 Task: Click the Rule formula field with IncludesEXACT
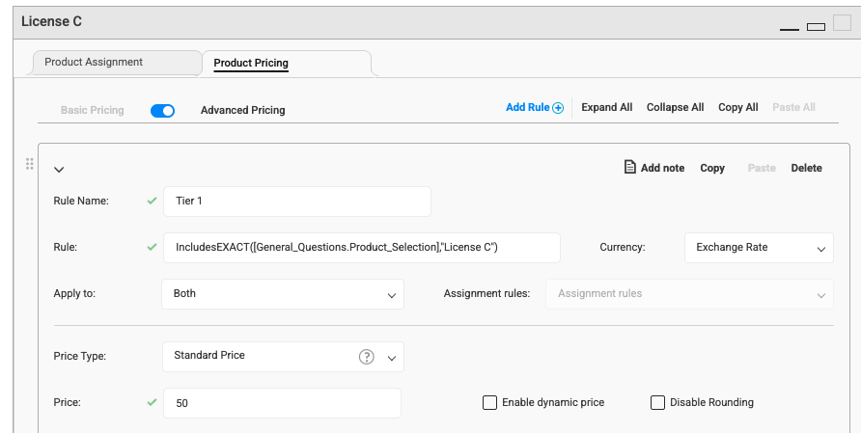click(362, 248)
